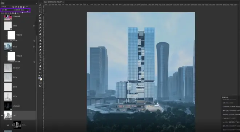Collapse smart filters of the city photo layer

pyautogui.click(x=34, y=47)
